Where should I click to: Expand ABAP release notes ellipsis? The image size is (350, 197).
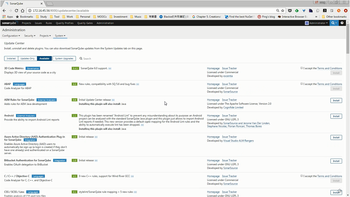click(x=138, y=84)
